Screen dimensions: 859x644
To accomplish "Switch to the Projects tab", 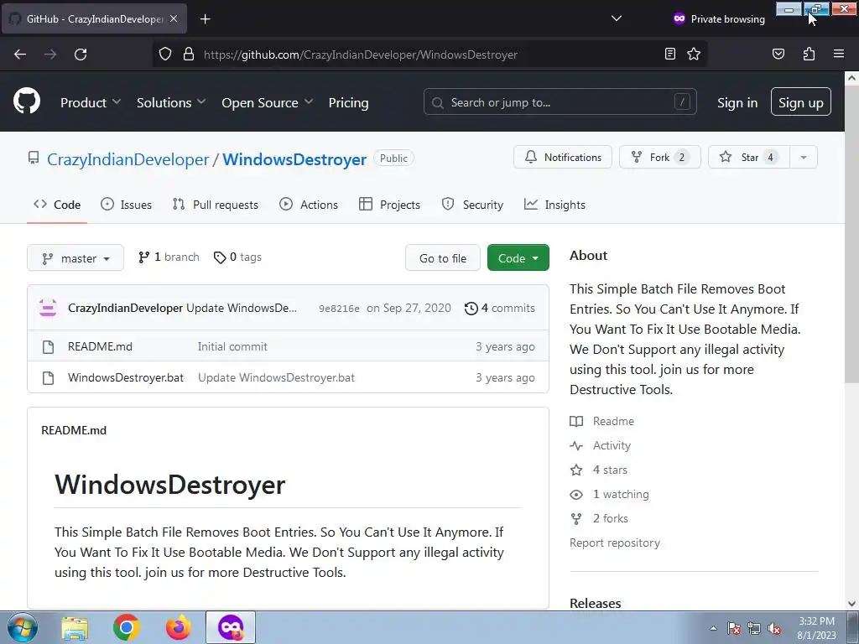I will (389, 205).
